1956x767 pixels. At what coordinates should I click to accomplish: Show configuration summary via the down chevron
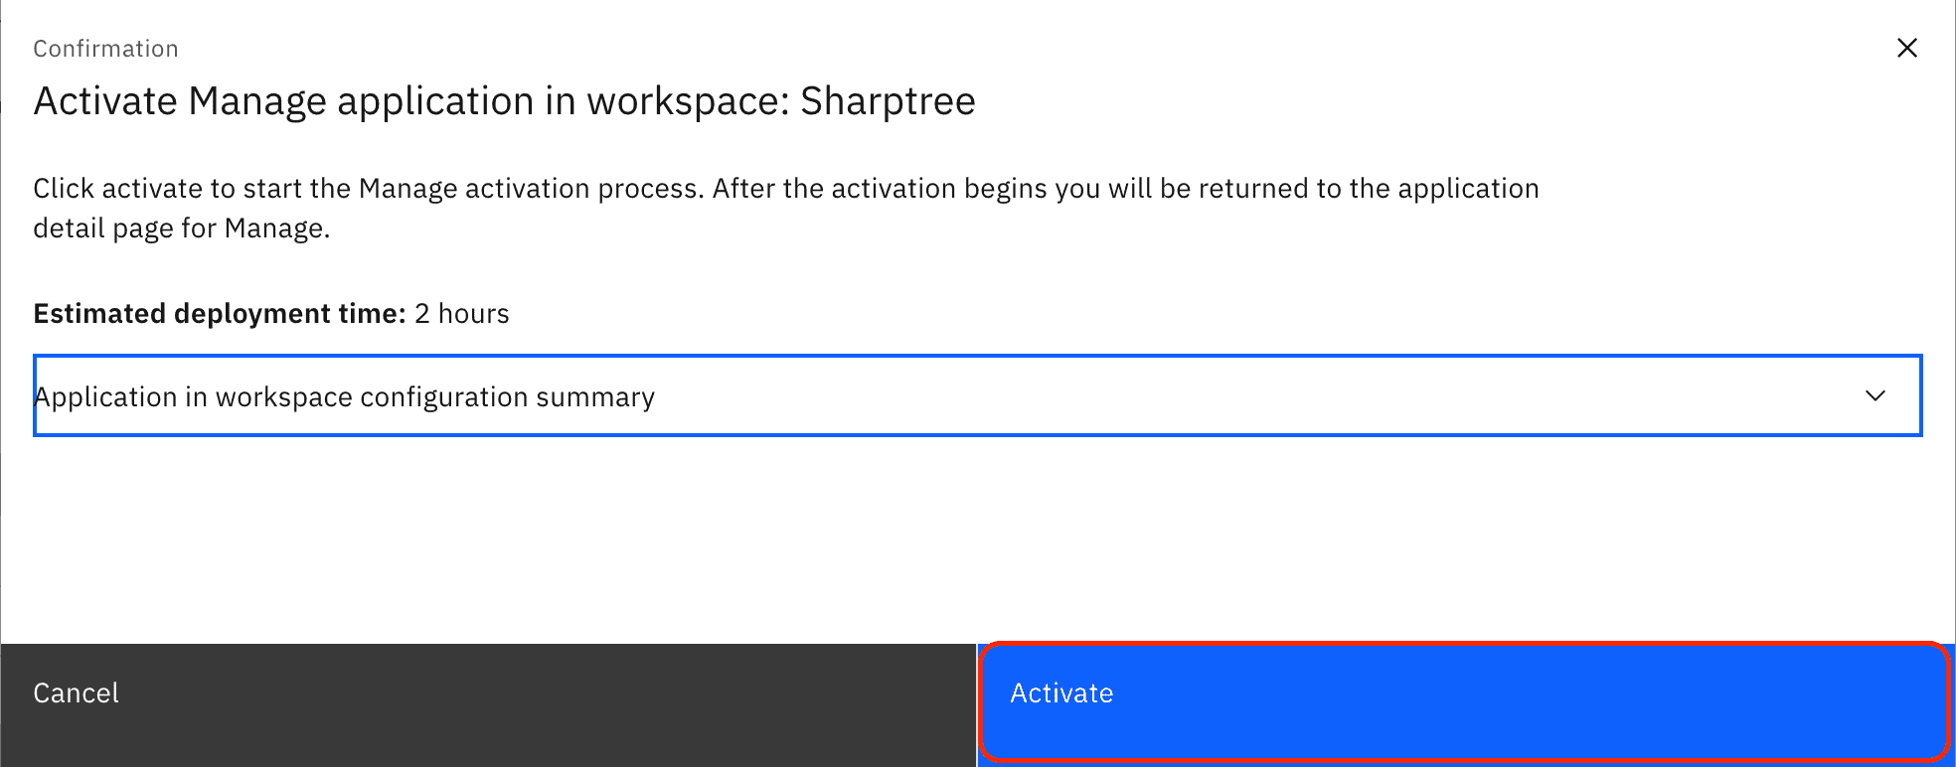(x=1875, y=395)
